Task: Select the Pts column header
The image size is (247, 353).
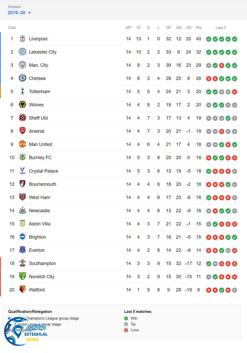Action: [198, 28]
